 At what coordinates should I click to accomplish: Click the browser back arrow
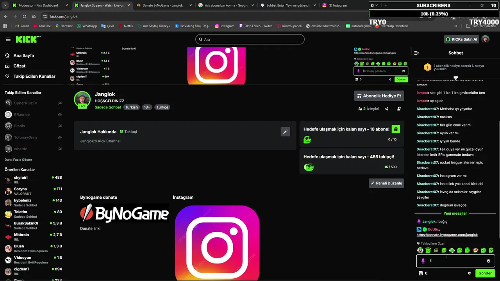(5, 16)
